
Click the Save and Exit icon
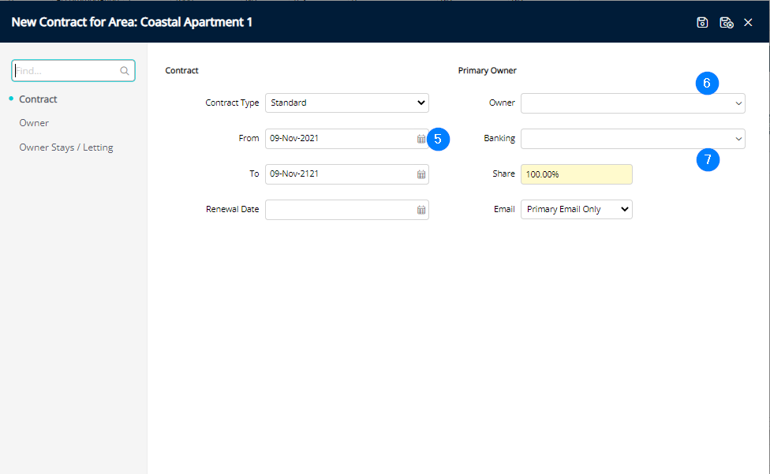click(726, 23)
